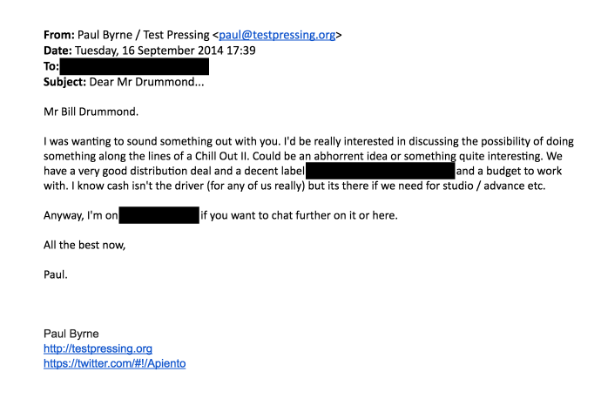Click the bold From: header label
This screenshot has width=601, height=406.
[x=59, y=35]
